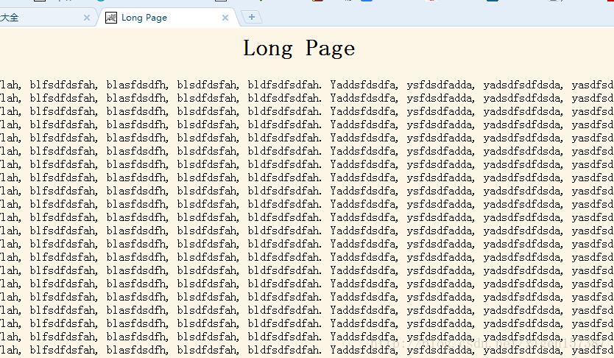Click 'blasfdsdfh,' in the first text line
Image resolution: width=614 pixels, height=358 pixels.
[x=138, y=85]
